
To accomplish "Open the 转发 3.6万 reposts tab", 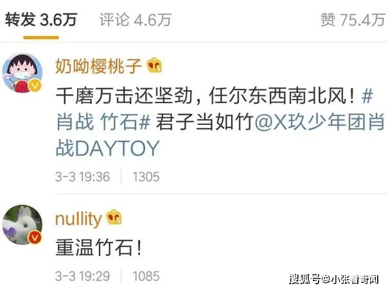I will coord(41,19).
